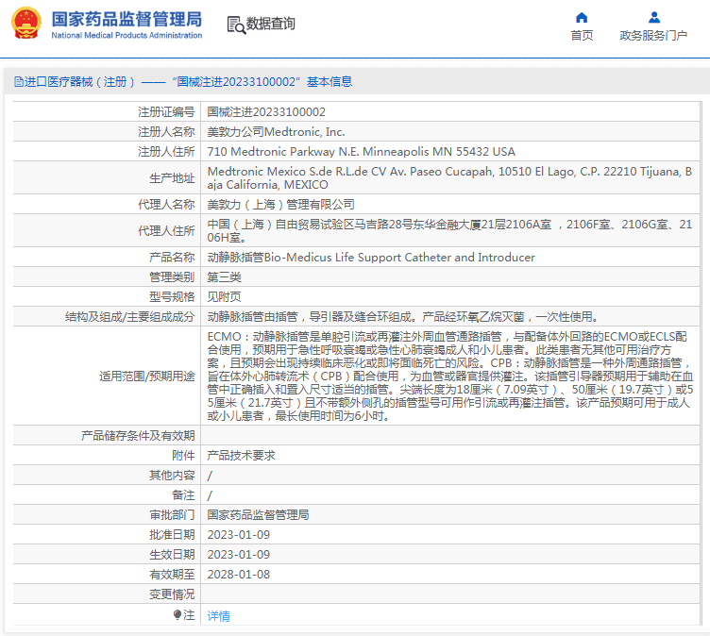710x636 pixels.
Task: Click the 注册人名称 row label
Action: [166, 132]
